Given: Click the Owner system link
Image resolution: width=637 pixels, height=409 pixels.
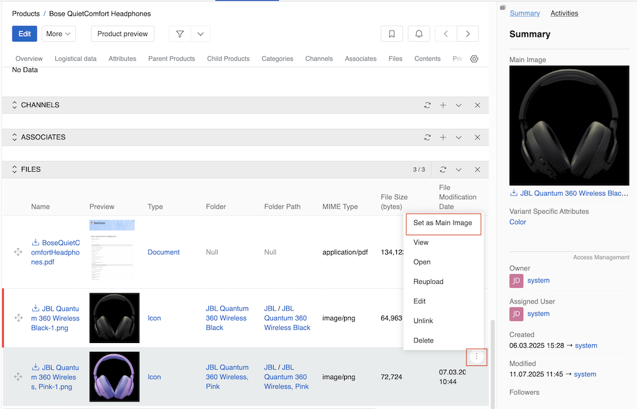Looking at the screenshot, I should pos(538,281).
